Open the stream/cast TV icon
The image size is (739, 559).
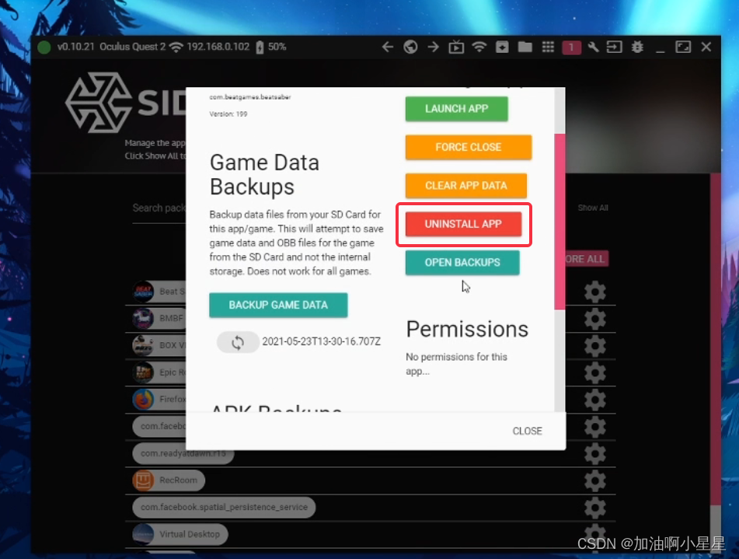(456, 47)
